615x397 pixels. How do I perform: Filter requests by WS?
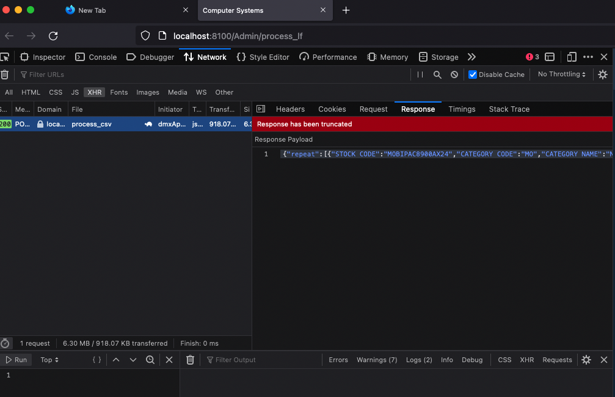click(x=201, y=93)
